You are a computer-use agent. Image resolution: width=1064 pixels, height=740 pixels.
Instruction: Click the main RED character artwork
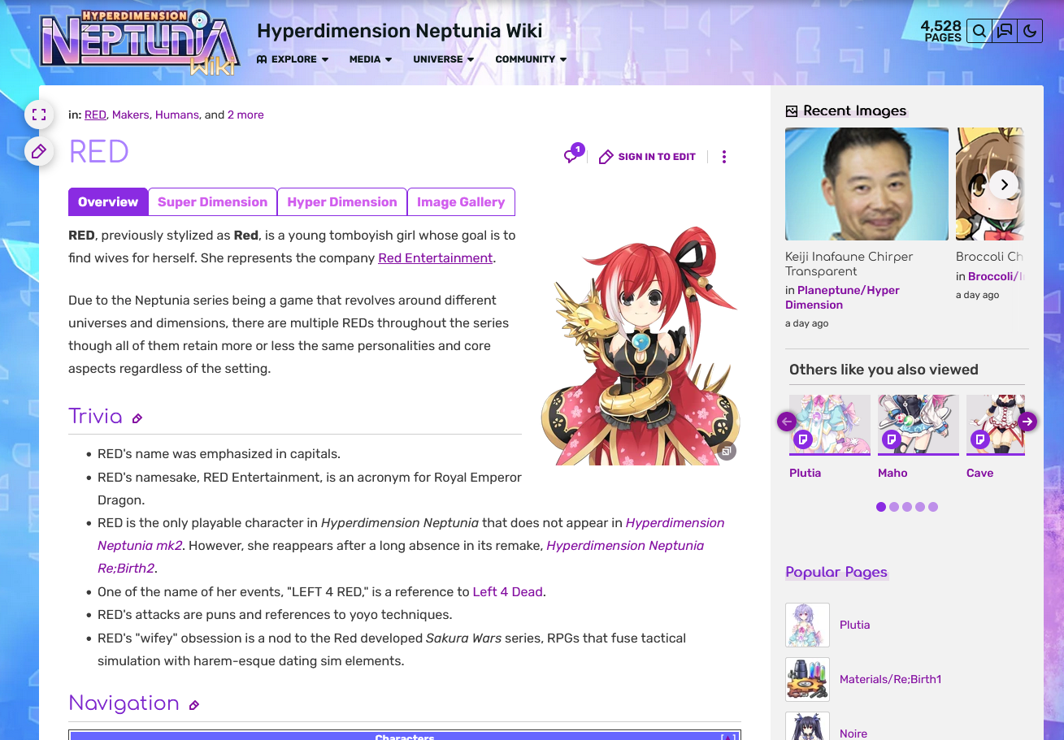pyautogui.click(x=641, y=345)
